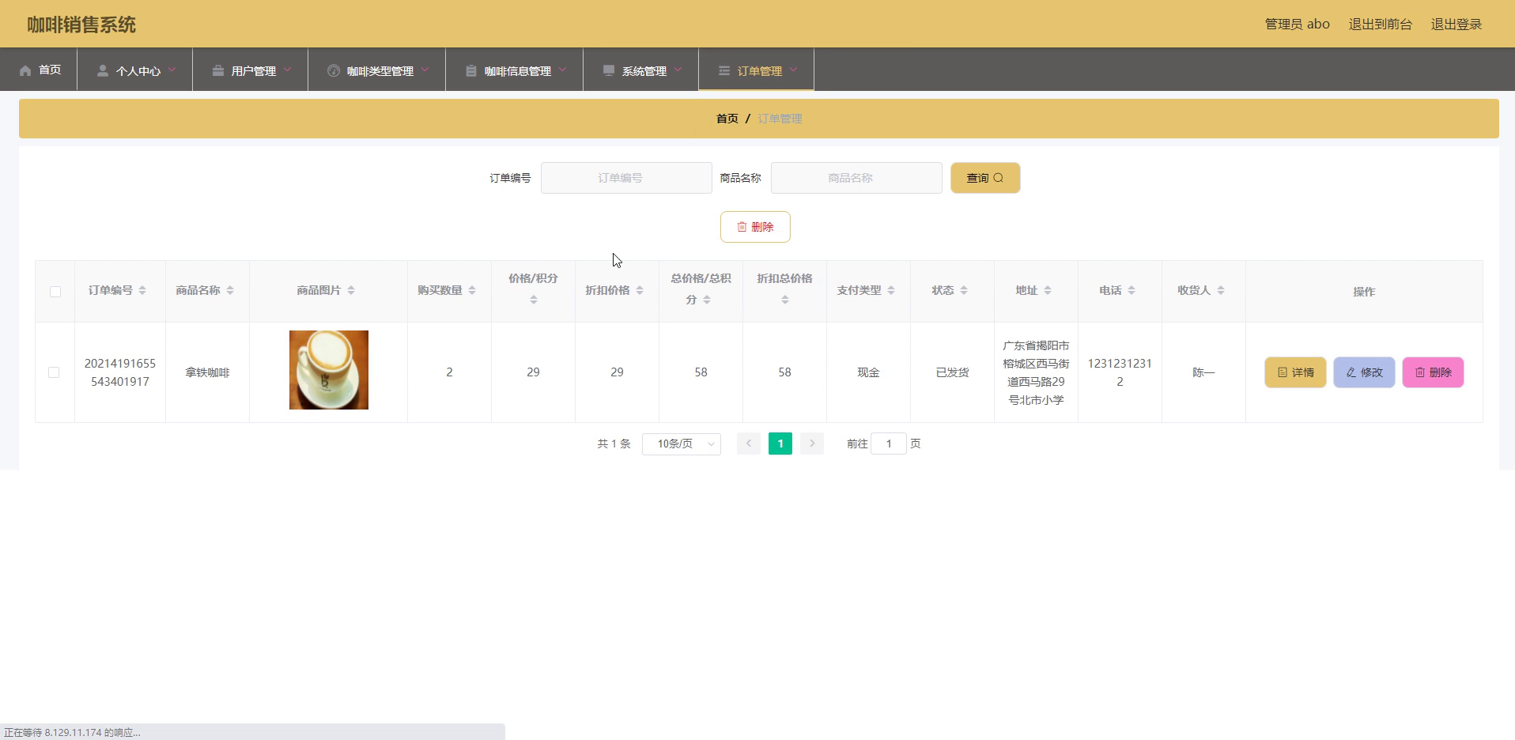1515x740 pixels.
Task: Click the home icon in the navigation bar
Action: click(25, 70)
